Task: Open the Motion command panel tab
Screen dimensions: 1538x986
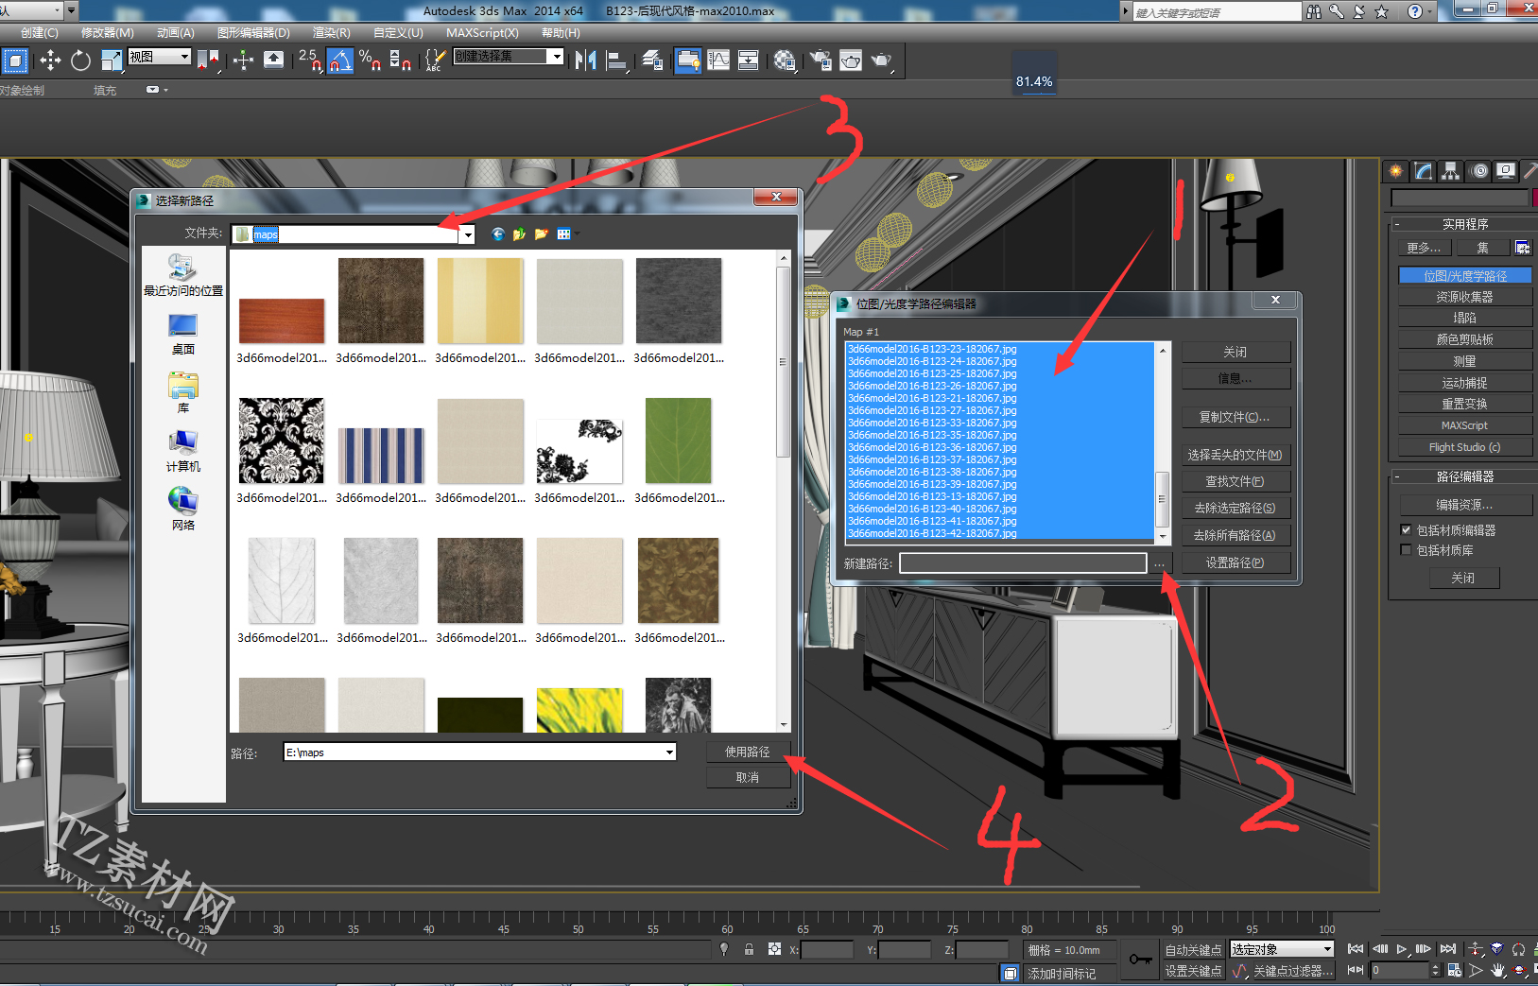Action: 1479,171
